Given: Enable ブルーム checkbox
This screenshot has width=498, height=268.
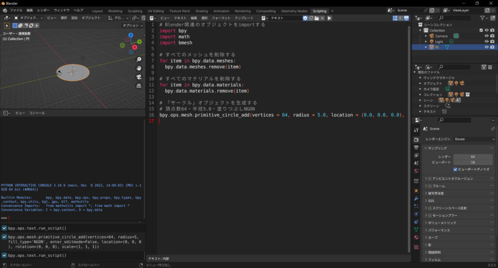Looking at the screenshot, I should click(429, 186).
